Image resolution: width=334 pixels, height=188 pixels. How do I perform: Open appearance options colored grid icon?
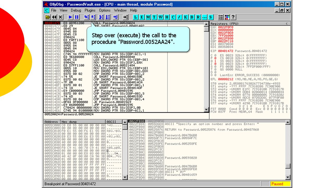pos(227,17)
